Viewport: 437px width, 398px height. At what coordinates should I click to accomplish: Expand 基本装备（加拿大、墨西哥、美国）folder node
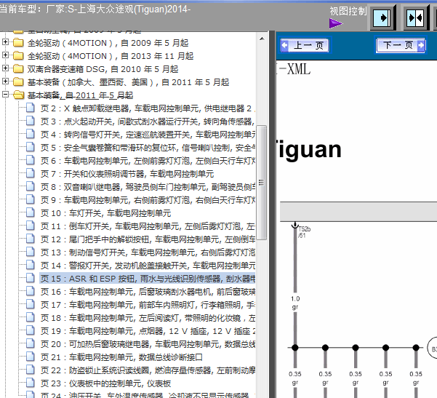pyautogui.click(x=5, y=81)
